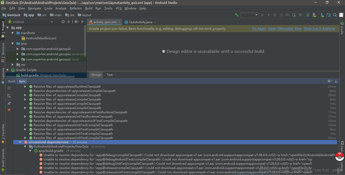Click Attach debugger to Android process icon
The width and height of the screenshot is (345, 175).
coord(294,15)
